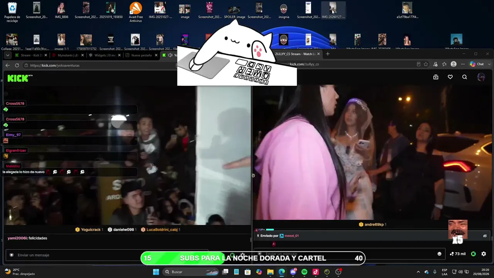Close the Widgets tab
This screenshot has height=278, width=494.
pyautogui.click(x=119, y=55)
